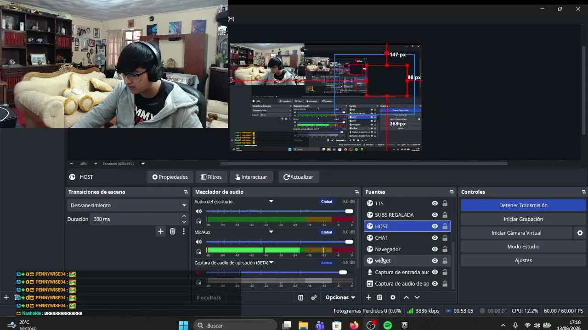Click the Windows Start button
The width and height of the screenshot is (588, 330).
(183, 325)
